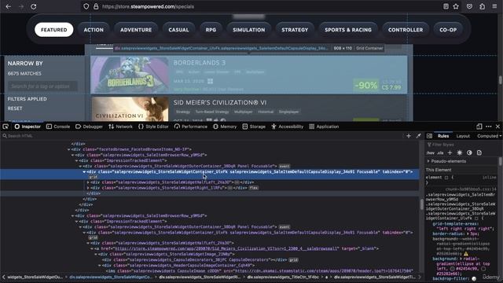
Task: Click the Windows platform icon under Borderlands 3
Action: coord(210,81)
